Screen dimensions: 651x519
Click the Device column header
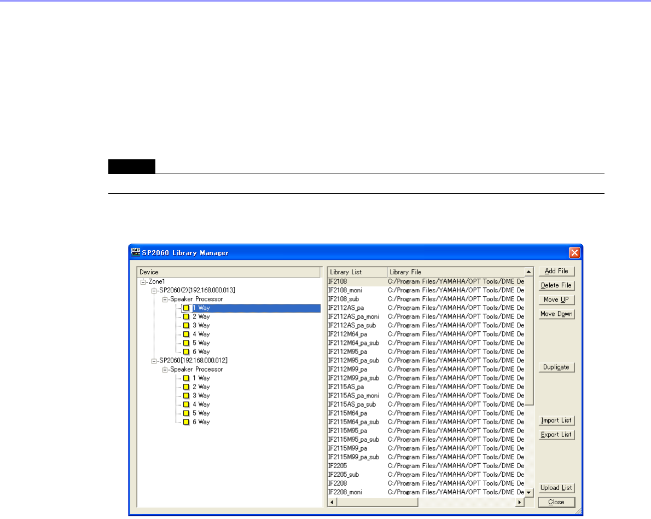point(229,272)
